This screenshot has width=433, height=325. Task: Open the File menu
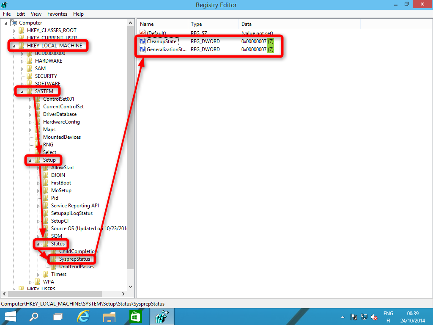[7, 14]
